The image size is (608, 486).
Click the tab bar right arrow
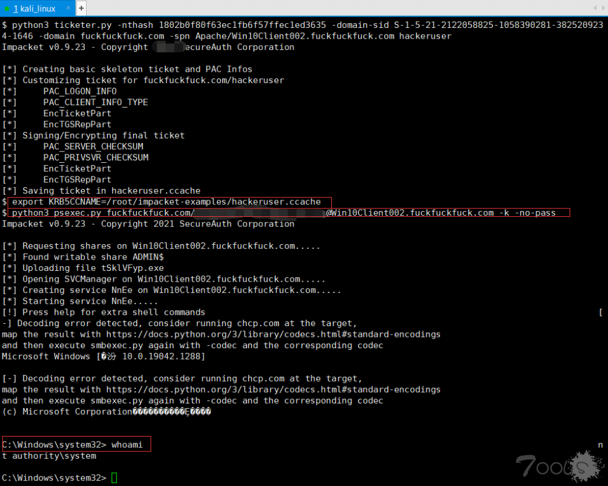point(603,8)
